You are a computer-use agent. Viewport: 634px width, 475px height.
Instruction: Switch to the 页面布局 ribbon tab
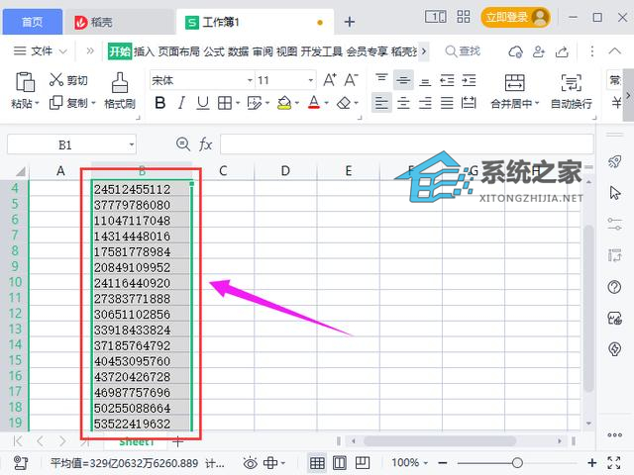179,51
